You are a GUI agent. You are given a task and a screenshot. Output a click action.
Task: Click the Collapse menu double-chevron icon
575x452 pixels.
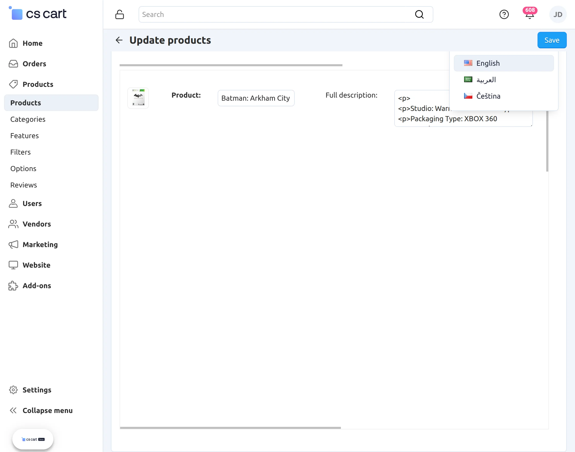tap(13, 410)
